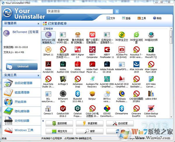175x142 pixels.
Task: Select ABBYY FineReader 11 icon
Action: tap(107, 49)
